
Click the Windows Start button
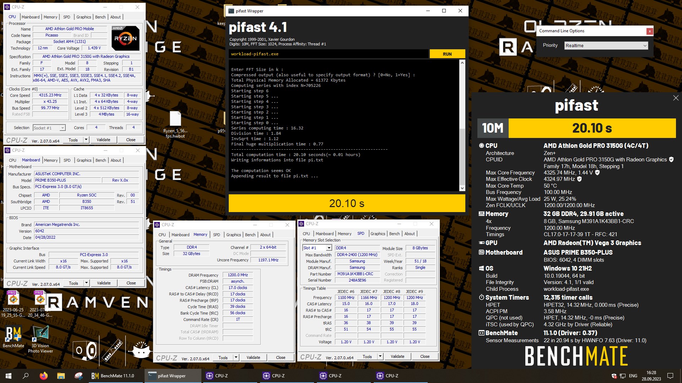(x=9, y=376)
